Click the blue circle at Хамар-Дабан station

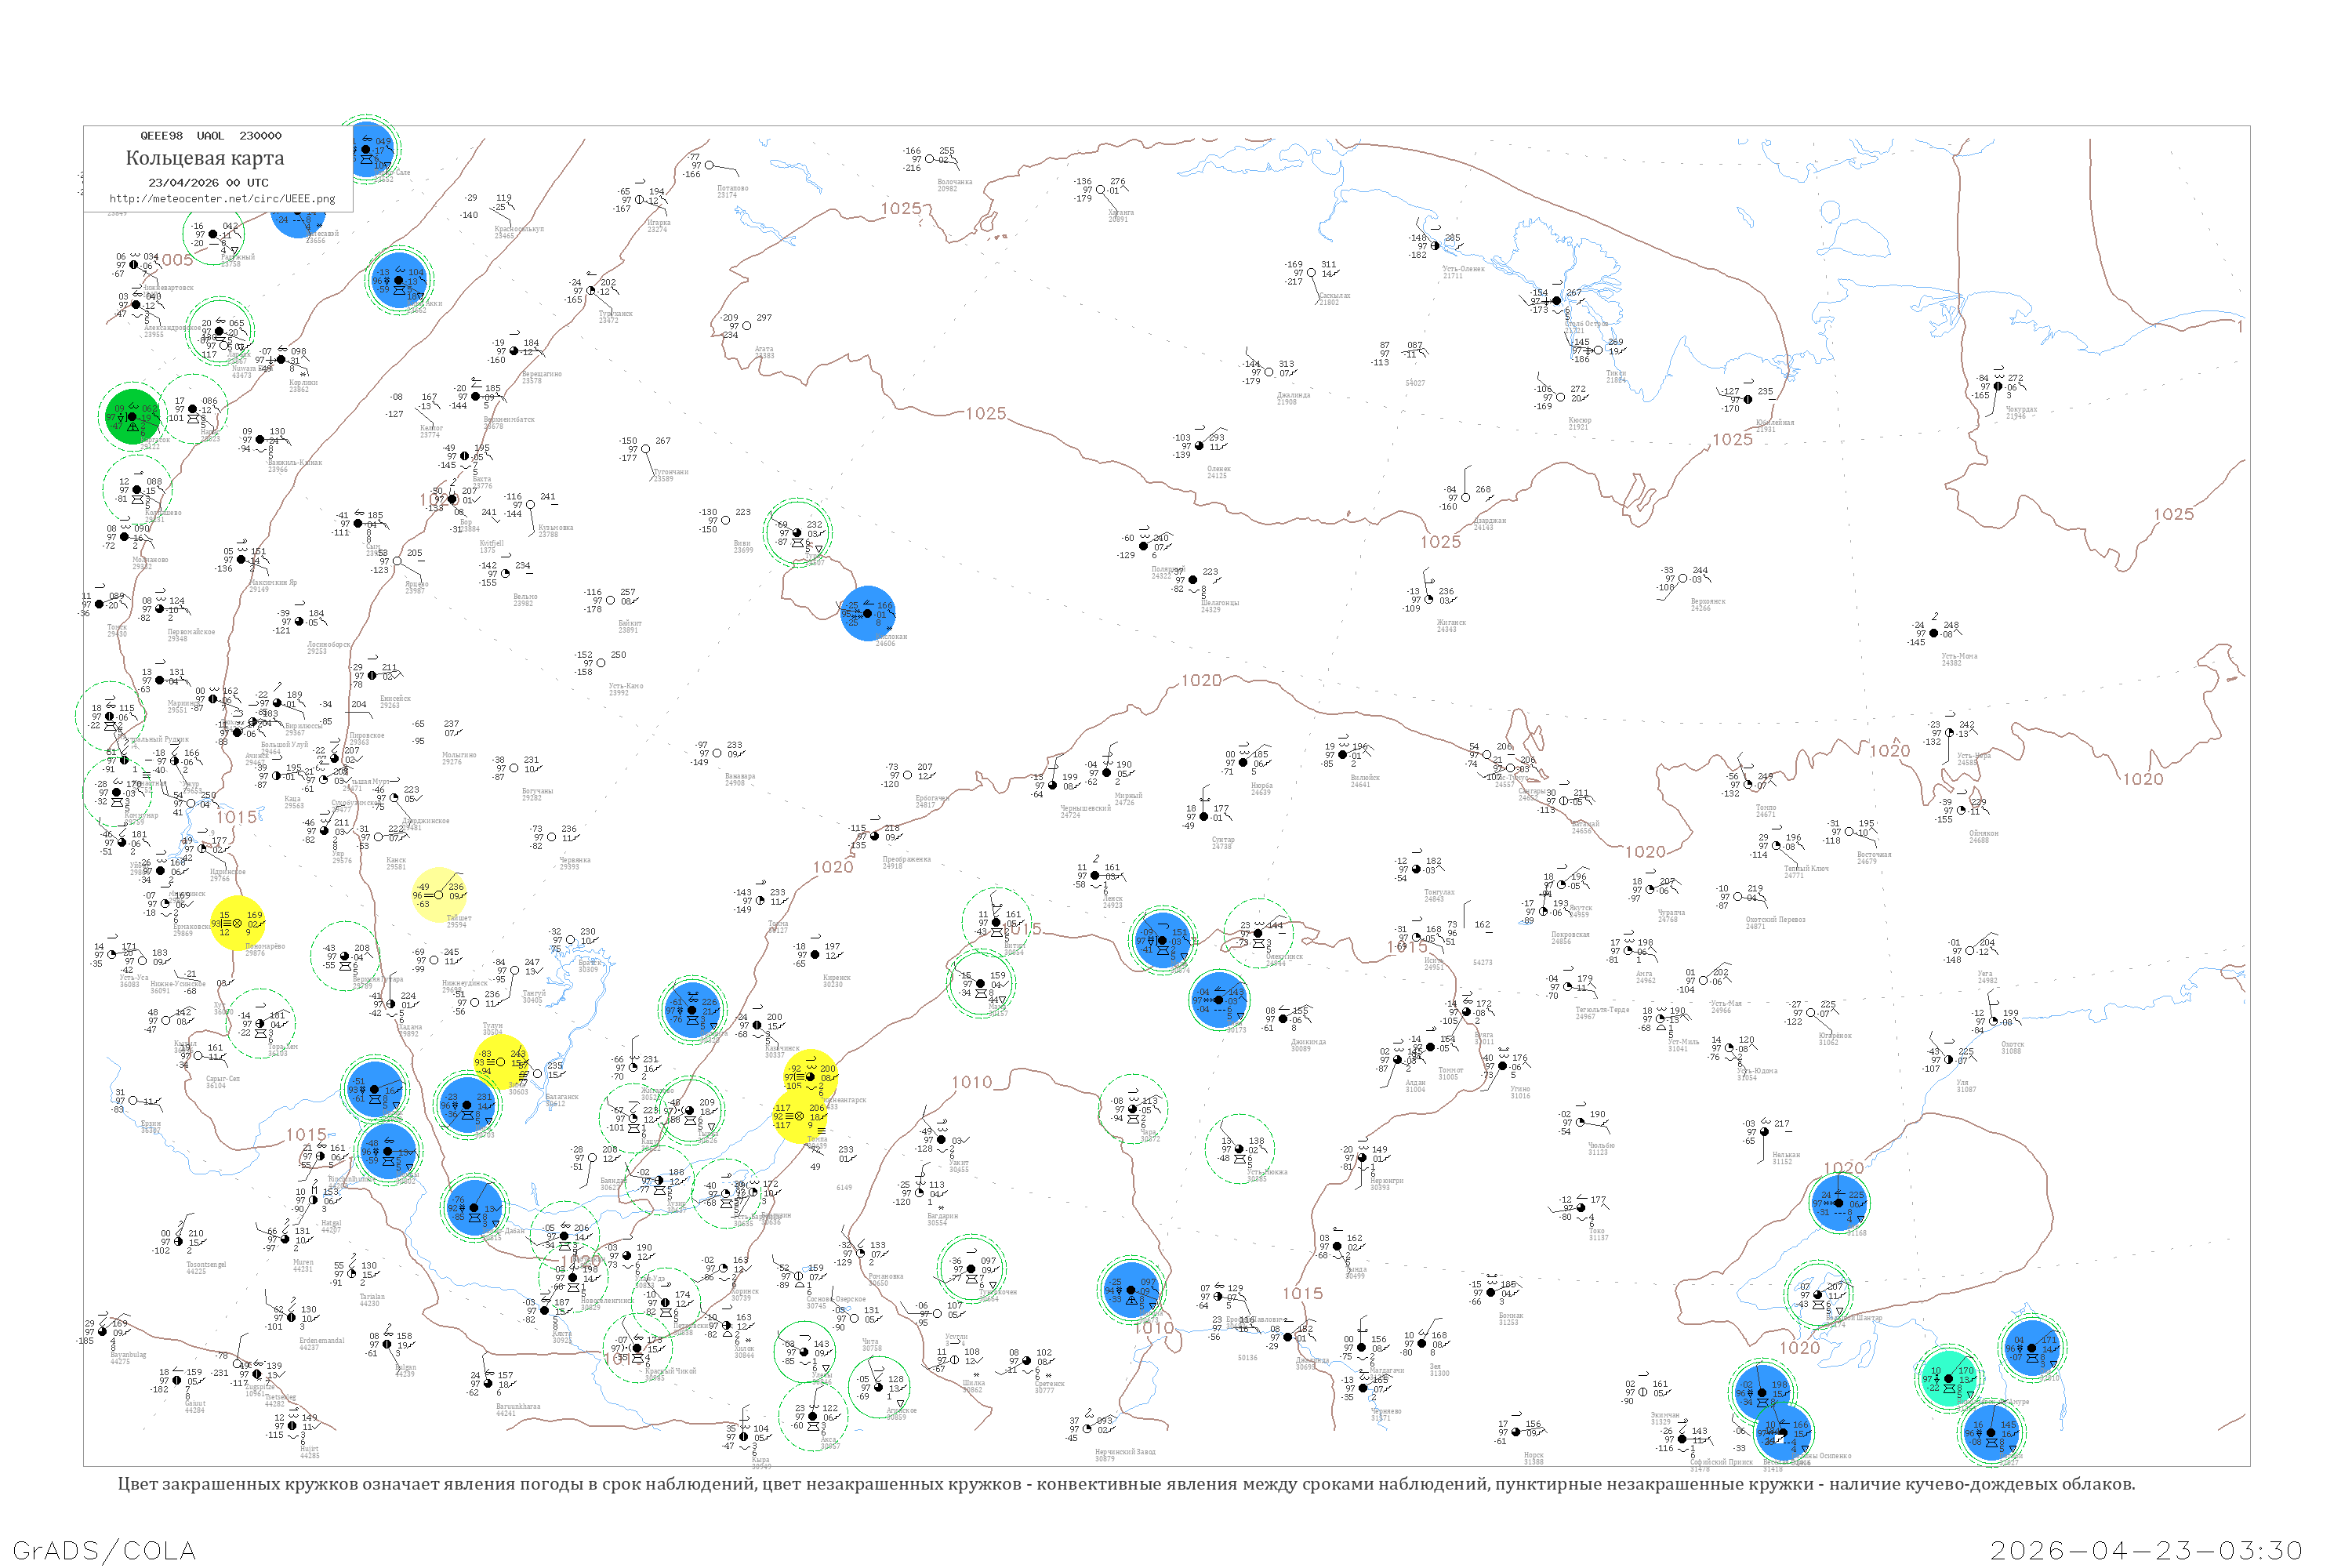(x=474, y=1208)
